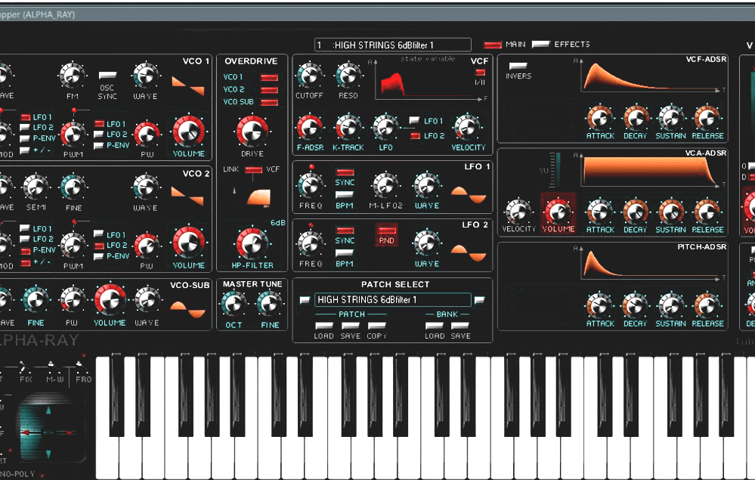
Task: Toggle LFO 1 BPM switch
Action: (345, 195)
